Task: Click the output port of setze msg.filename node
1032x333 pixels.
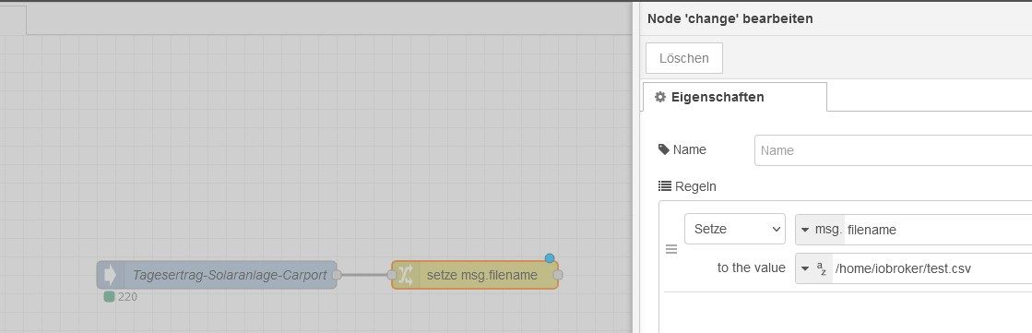Action: (x=557, y=275)
